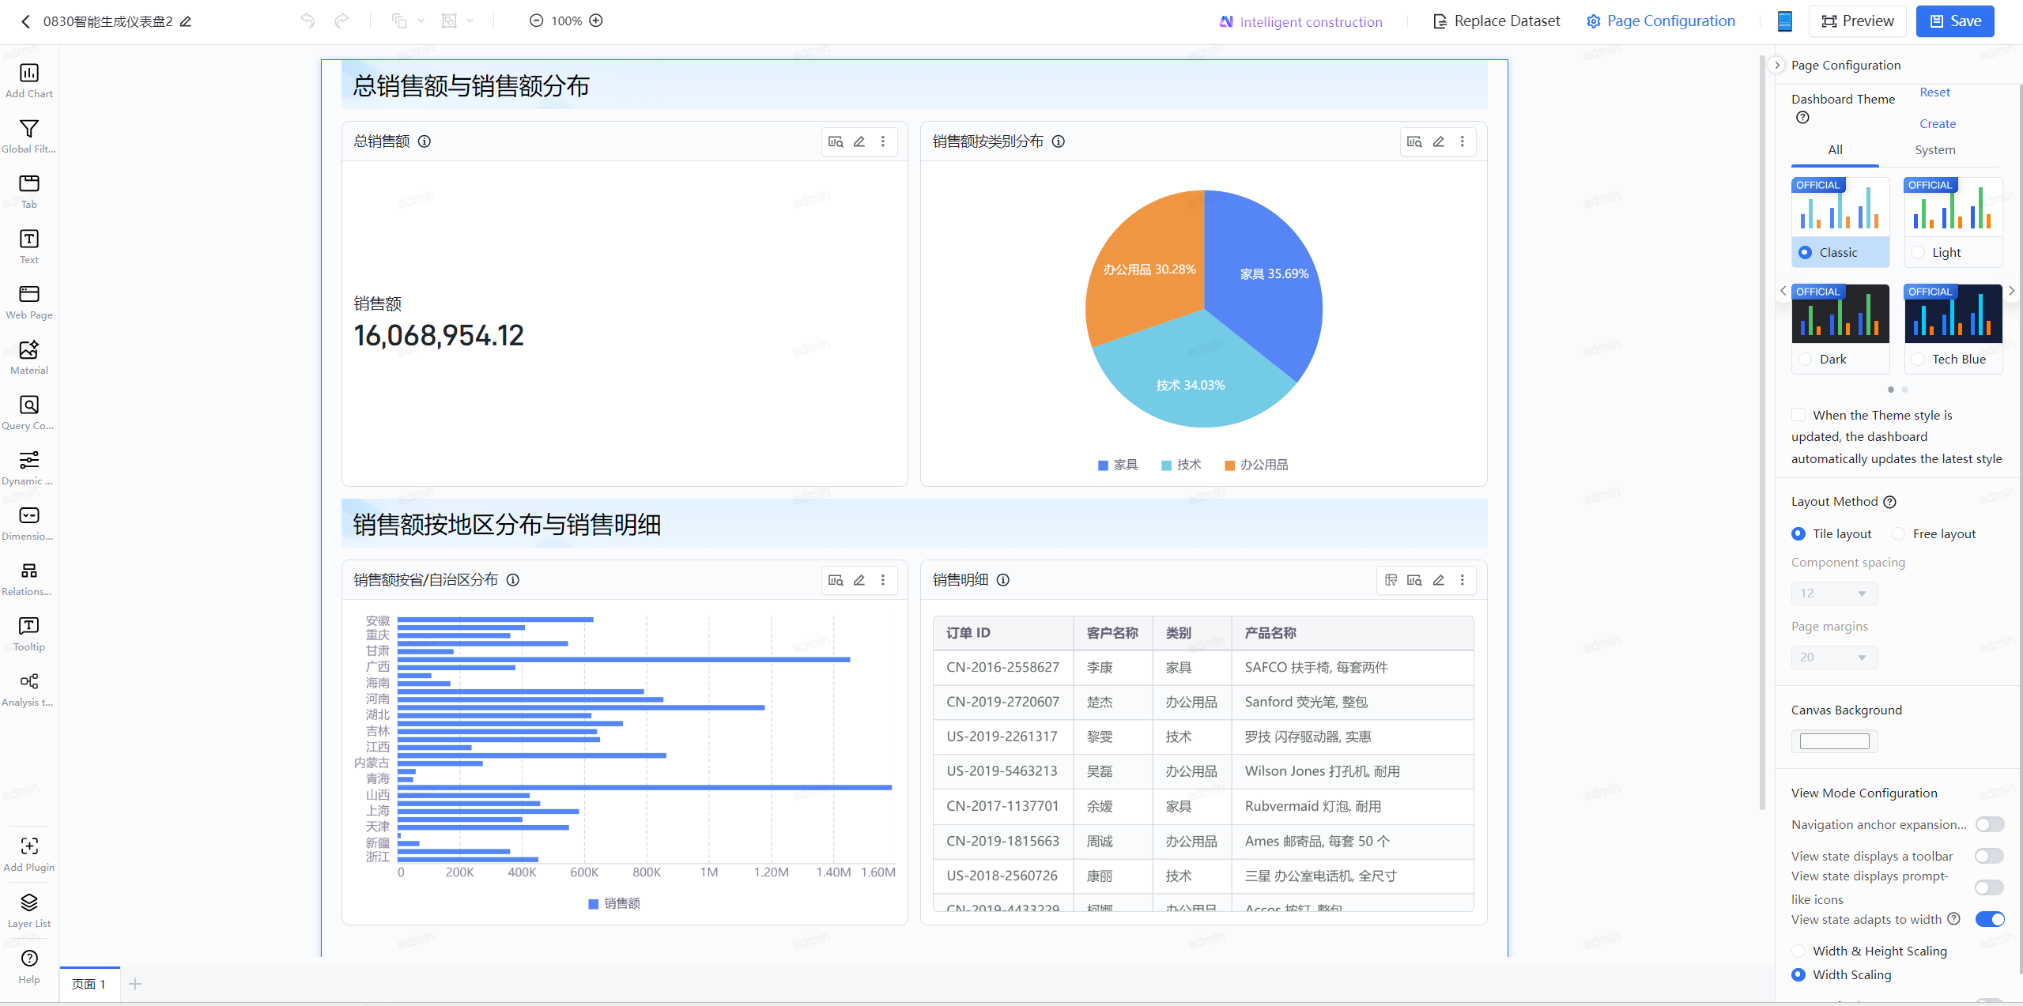Select the Light theme radio button

[1917, 253]
